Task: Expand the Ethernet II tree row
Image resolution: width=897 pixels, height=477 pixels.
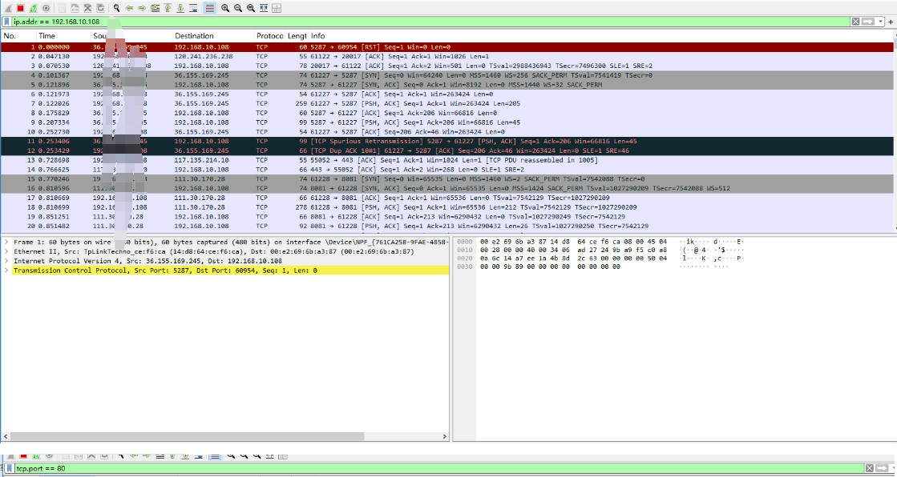Action: coord(6,252)
